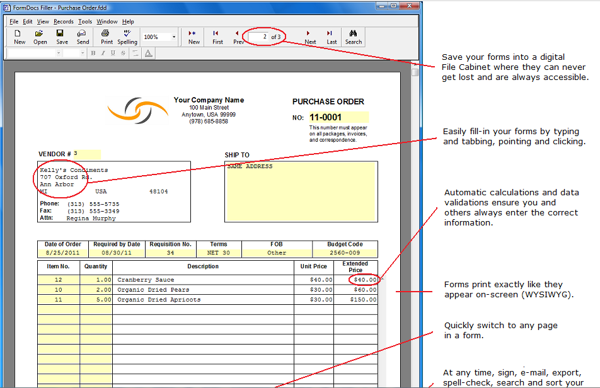The width and height of the screenshot is (600, 388).
Task: Open the Search binoculars tool
Action: click(353, 37)
